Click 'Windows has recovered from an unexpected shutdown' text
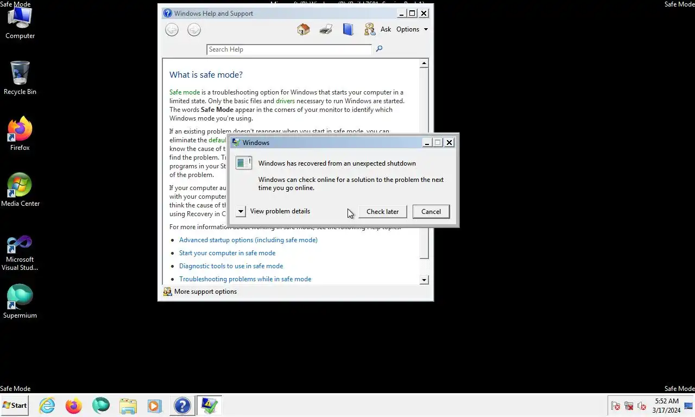 pos(337,163)
